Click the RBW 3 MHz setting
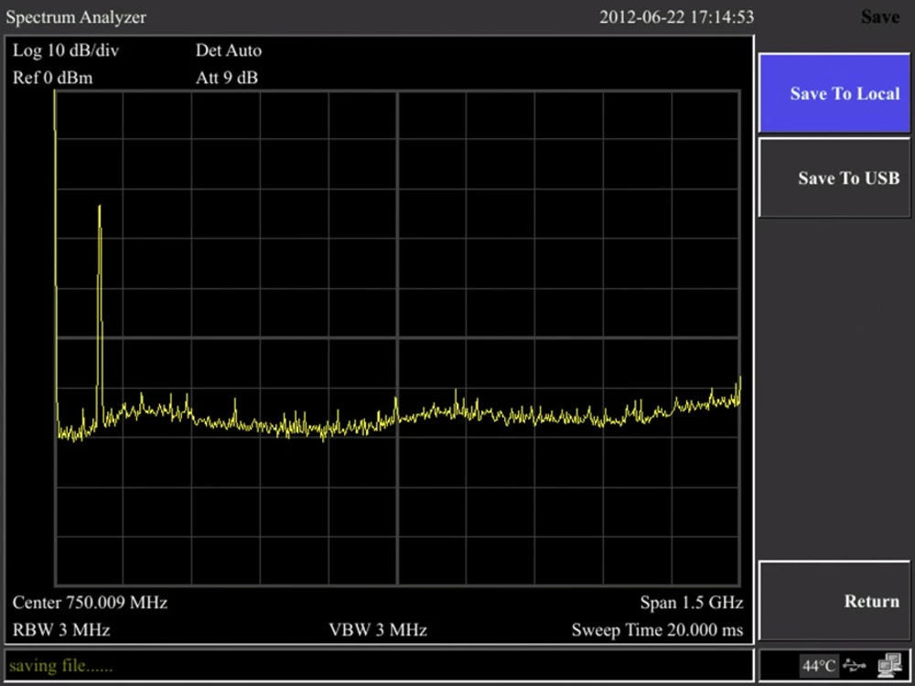 (61, 630)
